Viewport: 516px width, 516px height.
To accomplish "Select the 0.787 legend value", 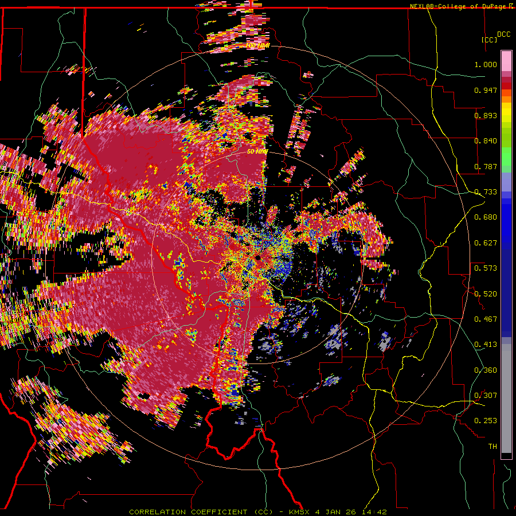I will coord(486,166).
